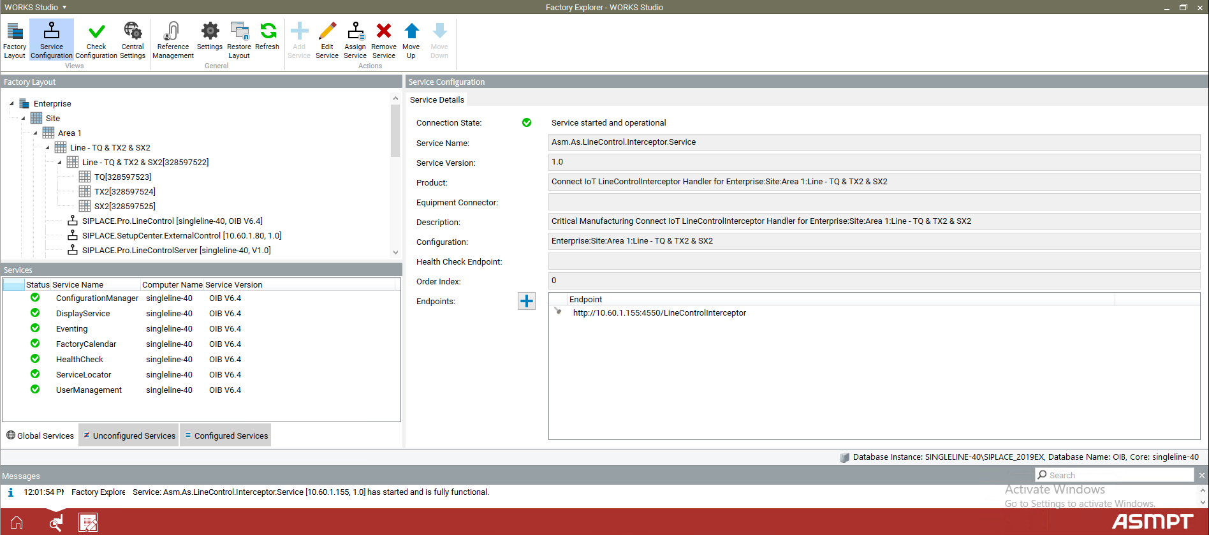
Task: Collapse the Line node [328597522]
Action: tap(60, 162)
